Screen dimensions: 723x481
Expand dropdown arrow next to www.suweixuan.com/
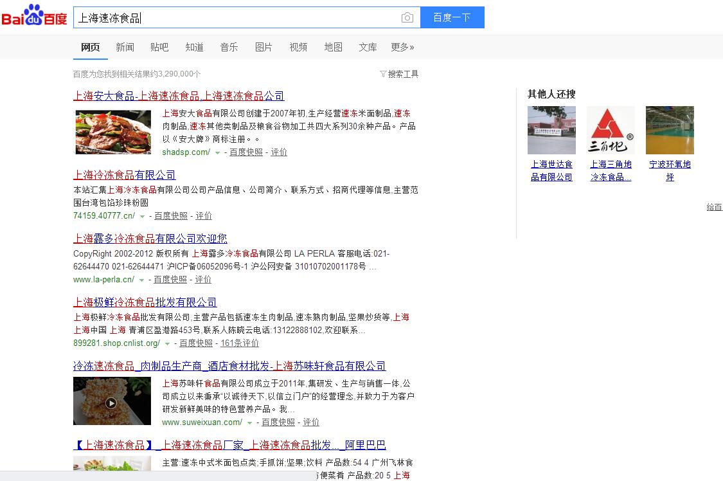(x=249, y=423)
